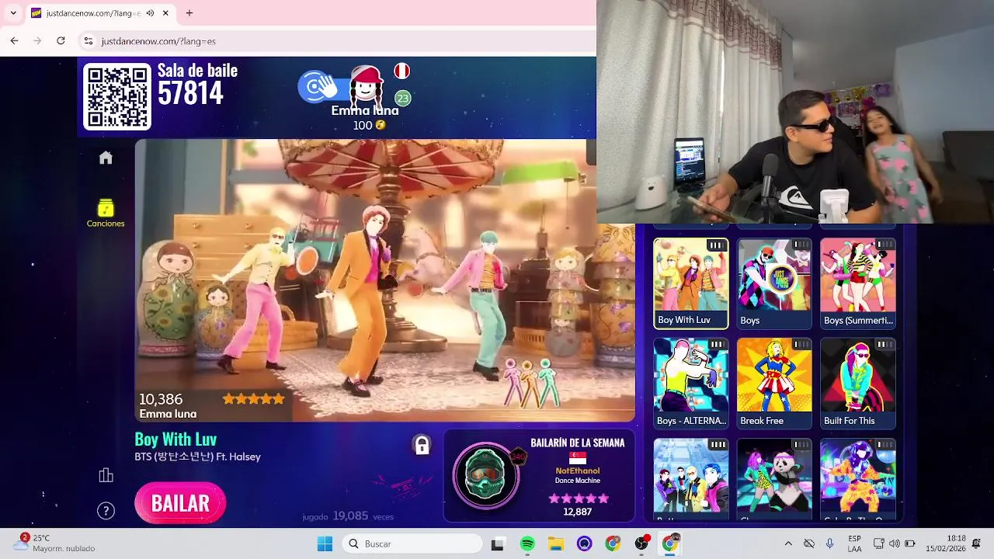
Task: Open Spotify from the taskbar
Action: tap(527, 543)
